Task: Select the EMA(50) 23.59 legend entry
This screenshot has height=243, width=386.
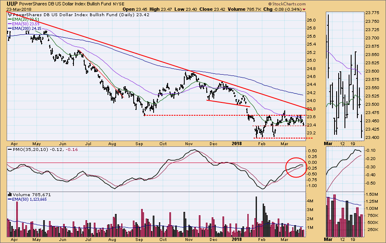Action: tap(26, 24)
